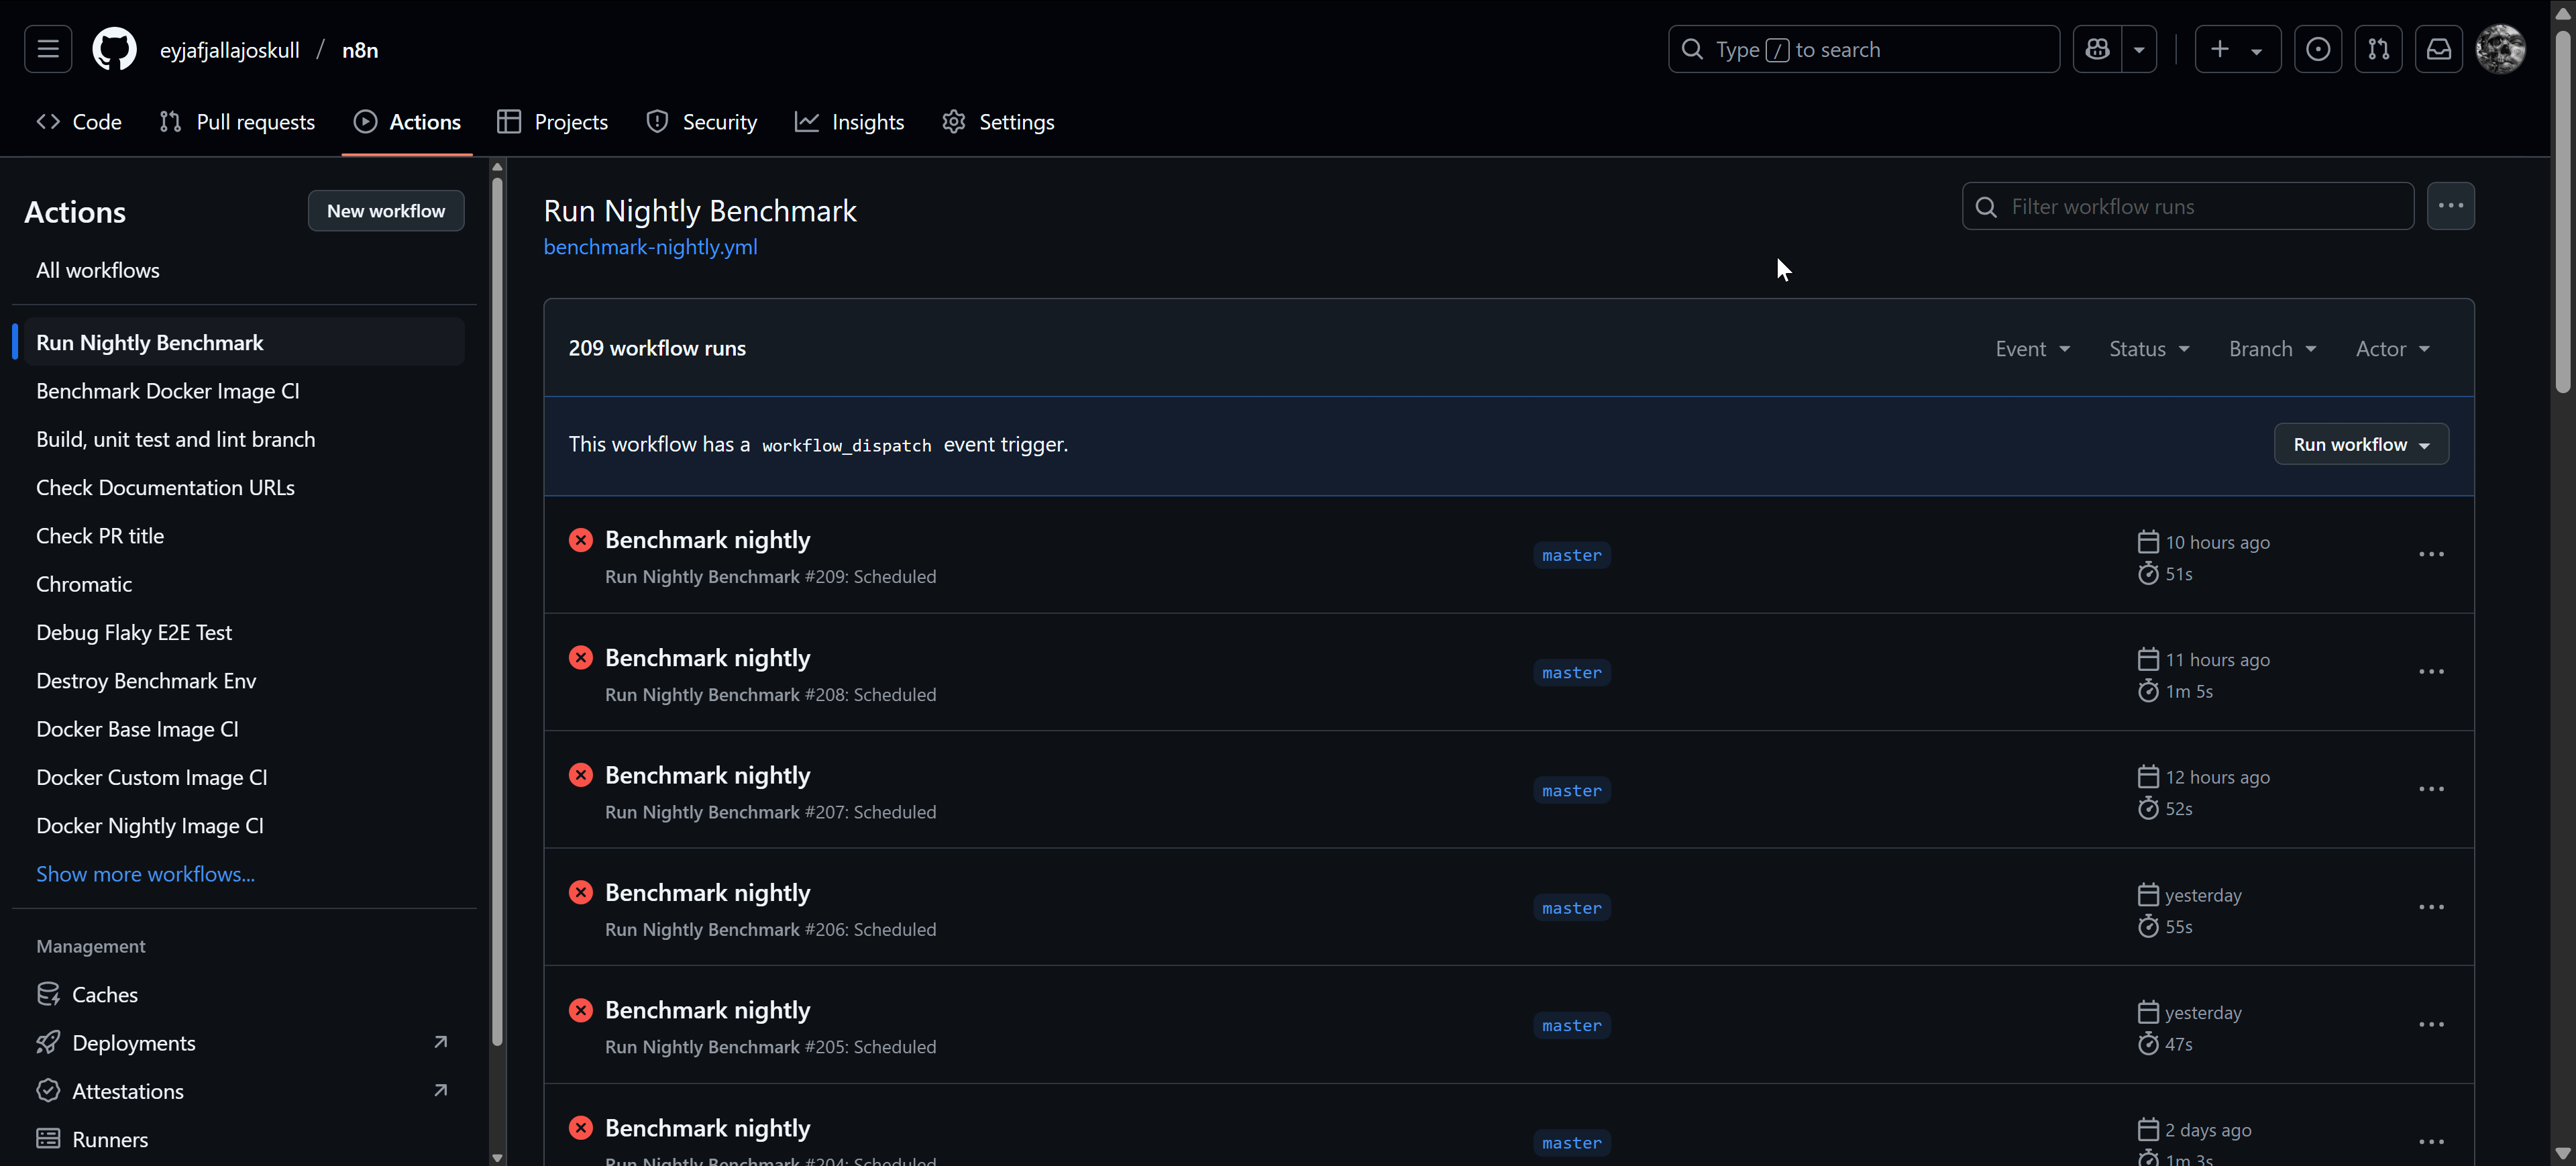Viewport: 2576px width, 1166px height.
Task: Open the Security tab
Action: pos(702,122)
